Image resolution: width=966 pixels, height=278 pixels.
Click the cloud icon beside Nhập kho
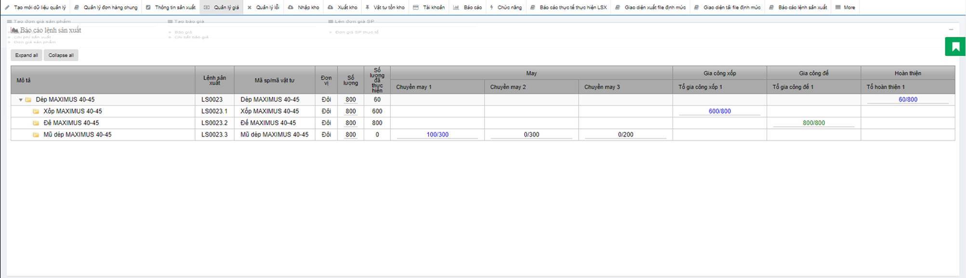point(291,8)
